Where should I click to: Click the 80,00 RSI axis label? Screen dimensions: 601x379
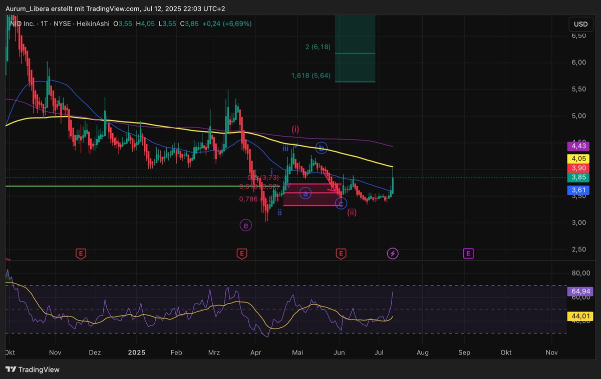pyautogui.click(x=580, y=273)
